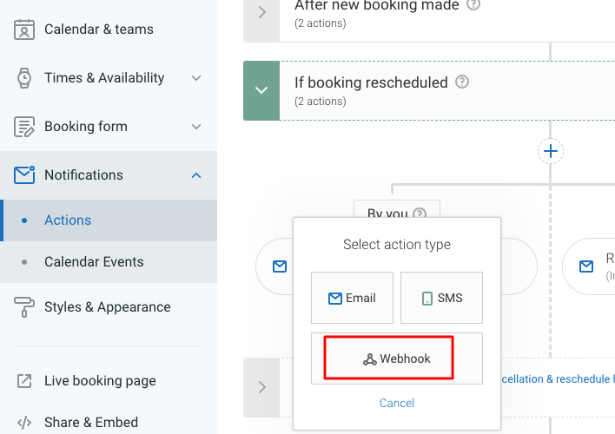Open the Calendar Events submenu item
The image size is (615, 434).
(x=94, y=262)
